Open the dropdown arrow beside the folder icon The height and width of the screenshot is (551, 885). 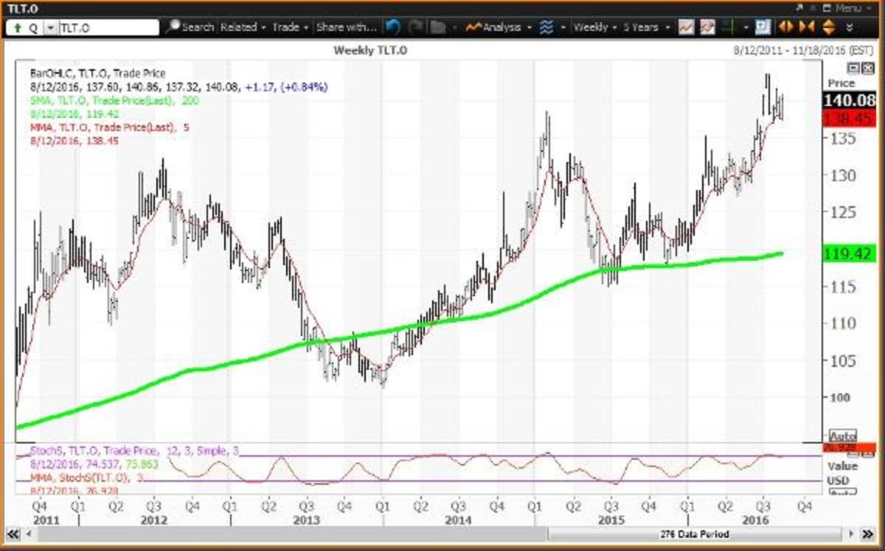point(454,27)
